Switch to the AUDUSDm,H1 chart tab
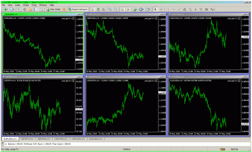The height and width of the screenshot is (152, 252). pos(96,139)
